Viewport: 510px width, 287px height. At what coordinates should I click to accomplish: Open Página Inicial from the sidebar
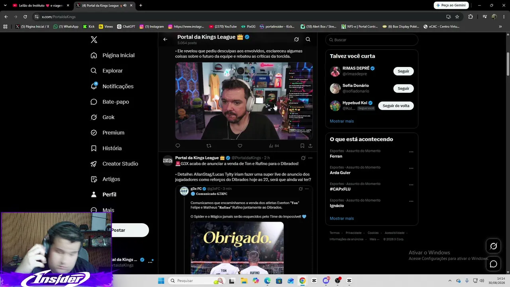pos(113,55)
